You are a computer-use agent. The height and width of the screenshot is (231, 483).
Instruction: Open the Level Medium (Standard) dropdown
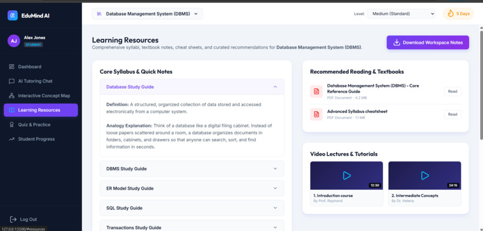point(402,14)
